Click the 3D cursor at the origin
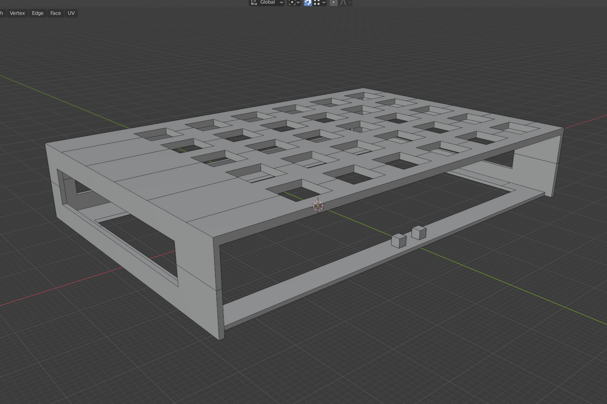This screenshot has width=607, height=404. point(318,206)
